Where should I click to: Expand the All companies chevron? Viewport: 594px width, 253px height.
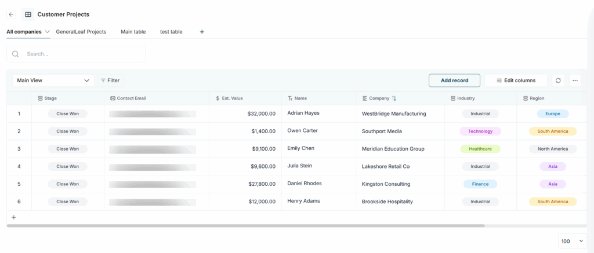(47, 32)
